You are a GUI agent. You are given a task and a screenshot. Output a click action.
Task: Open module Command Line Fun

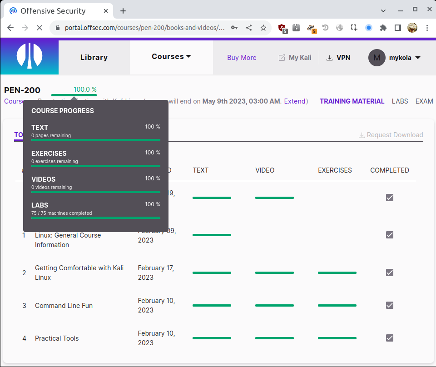[64, 306]
